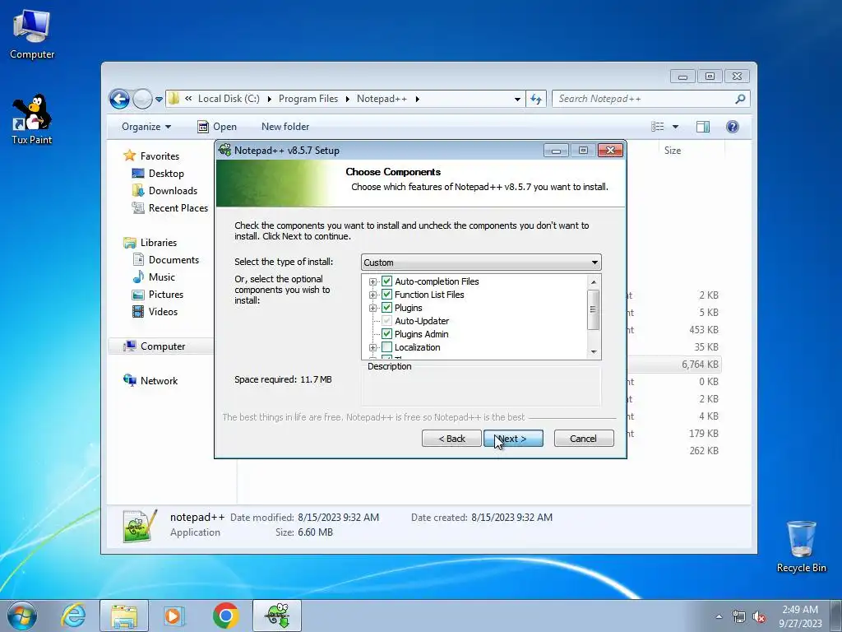Open Downloads in navigation pane

pyautogui.click(x=173, y=191)
